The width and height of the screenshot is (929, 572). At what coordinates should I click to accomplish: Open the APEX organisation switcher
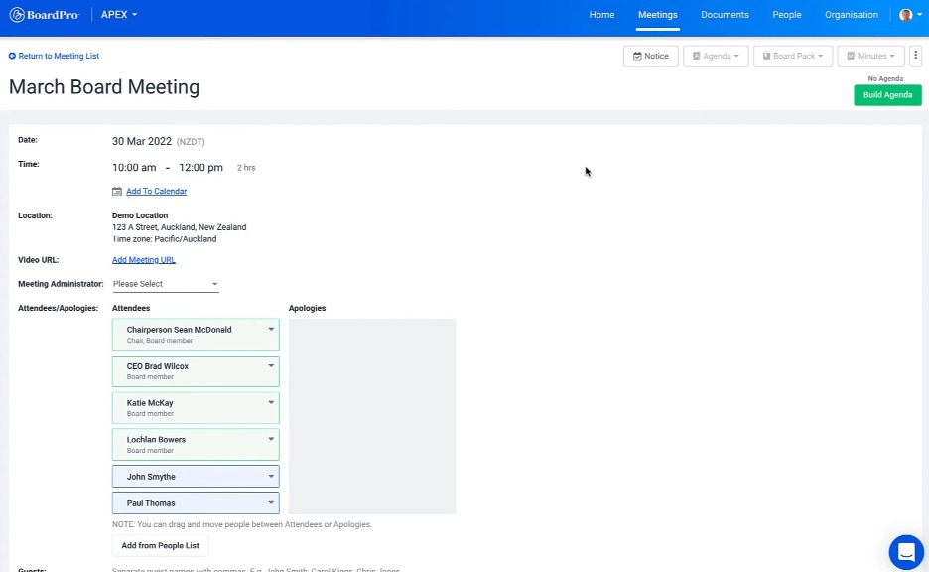pyautogui.click(x=118, y=15)
